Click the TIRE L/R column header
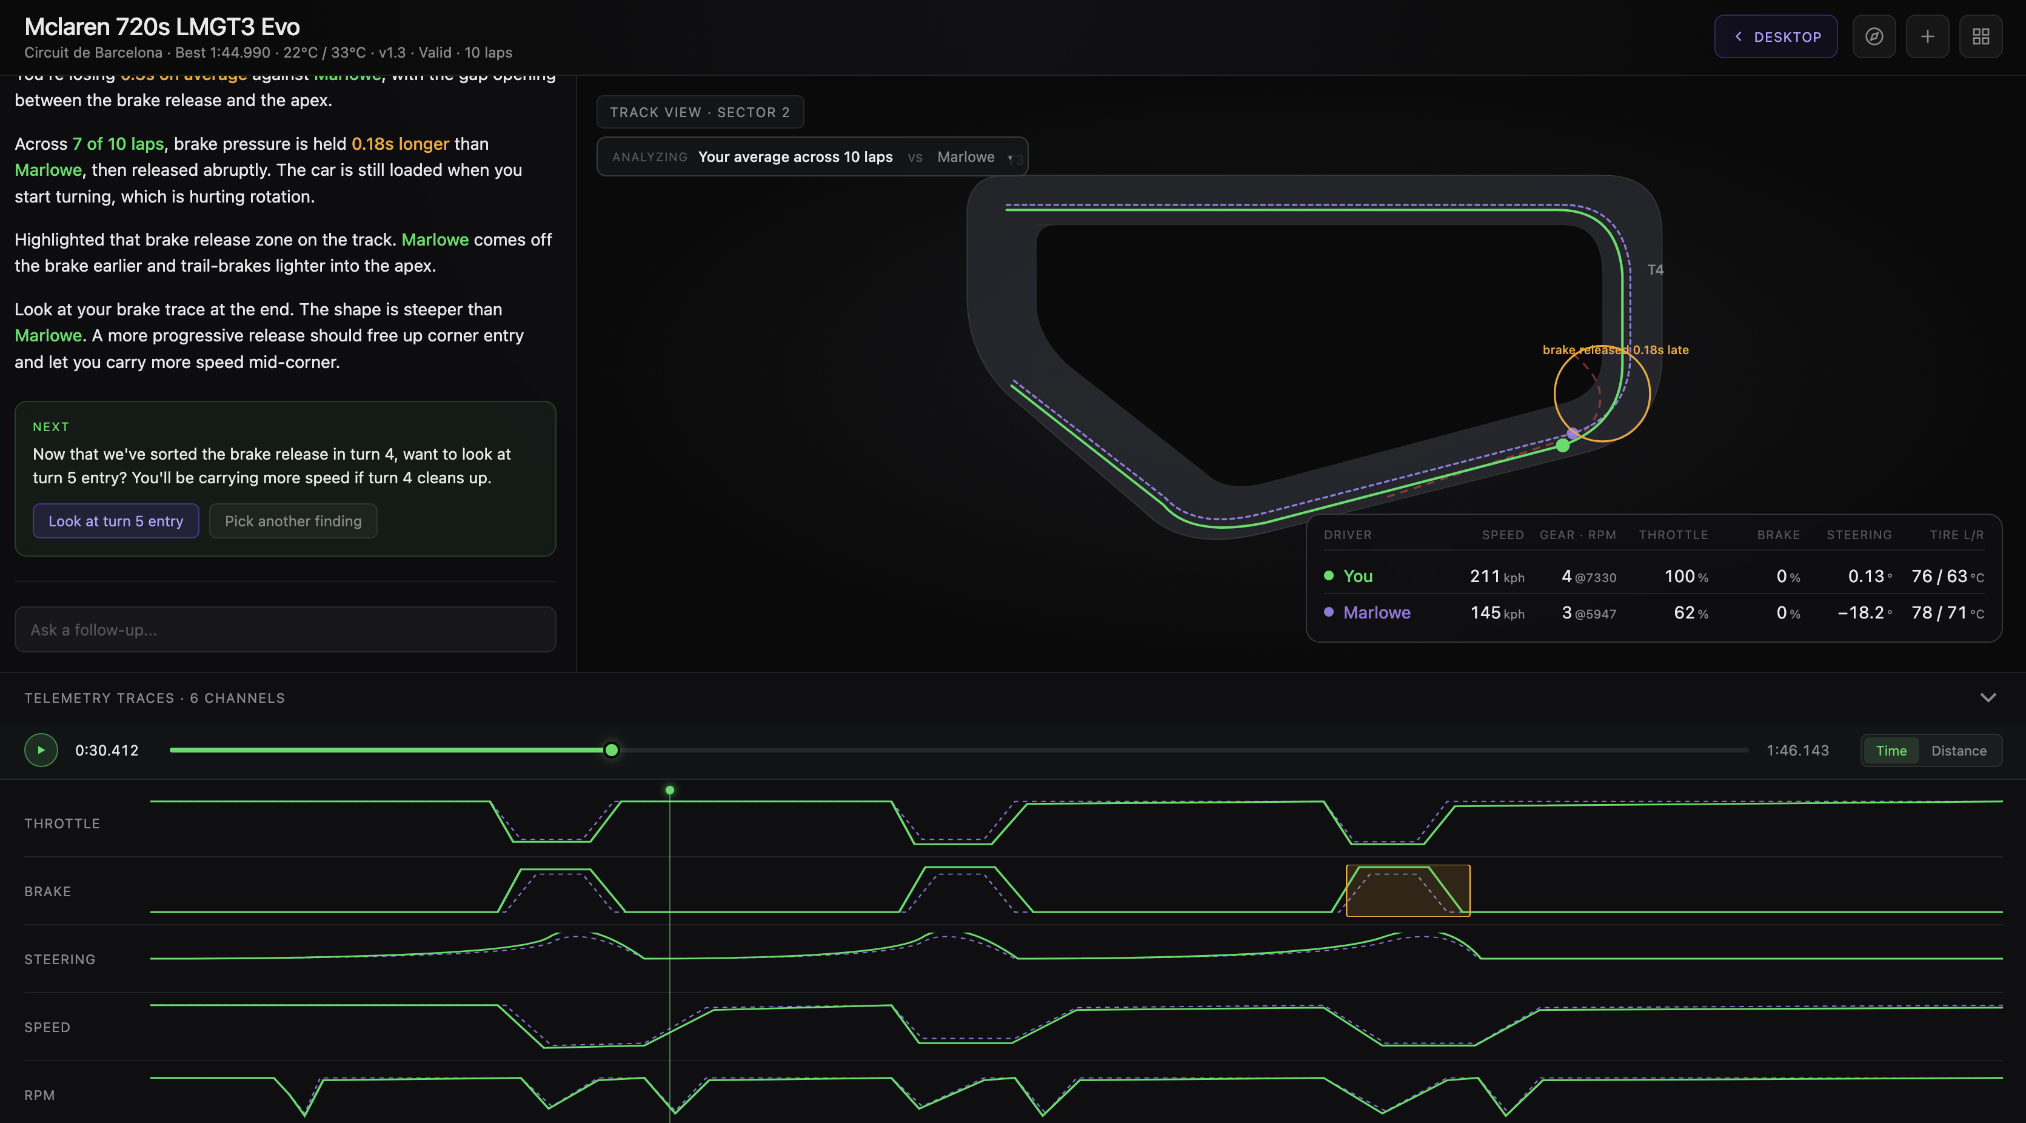2026x1123 pixels. (x=1956, y=535)
